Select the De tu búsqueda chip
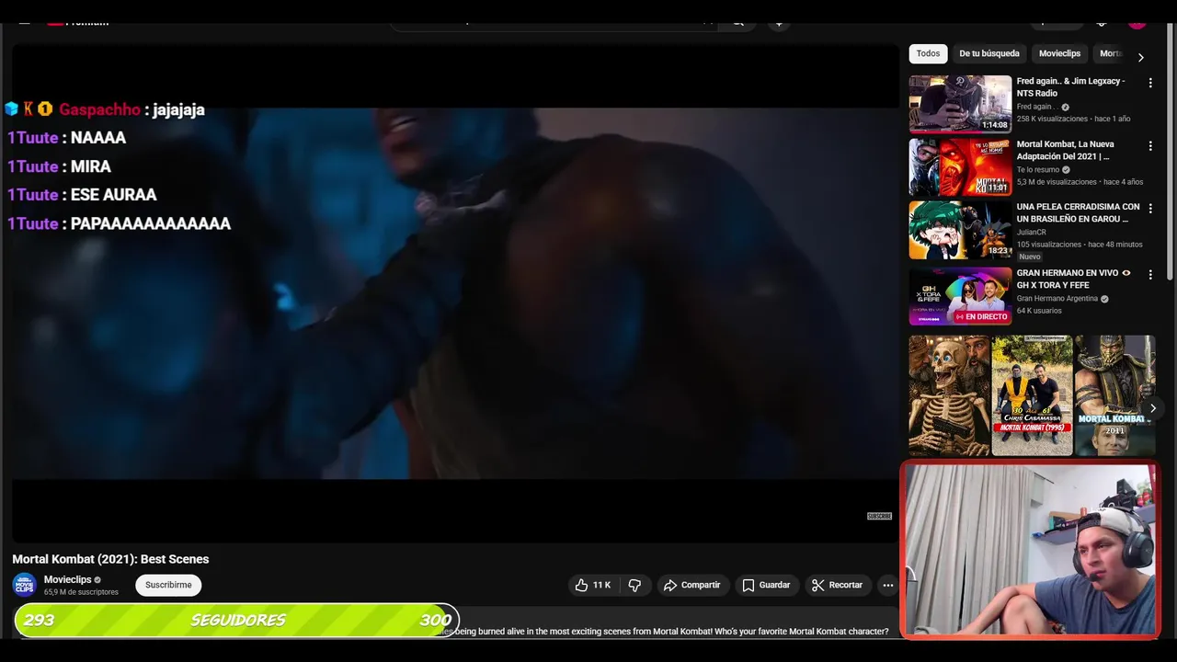Viewport: 1177px width, 662px height. pos(989,53)
